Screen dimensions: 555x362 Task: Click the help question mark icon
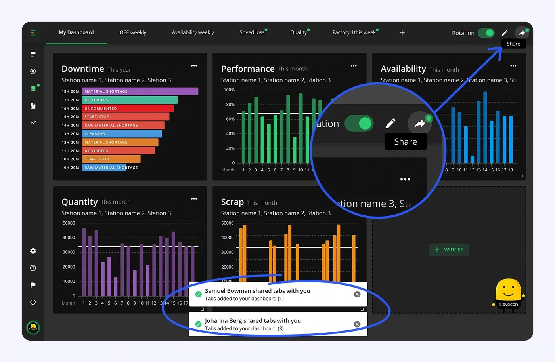pos(33,268)
